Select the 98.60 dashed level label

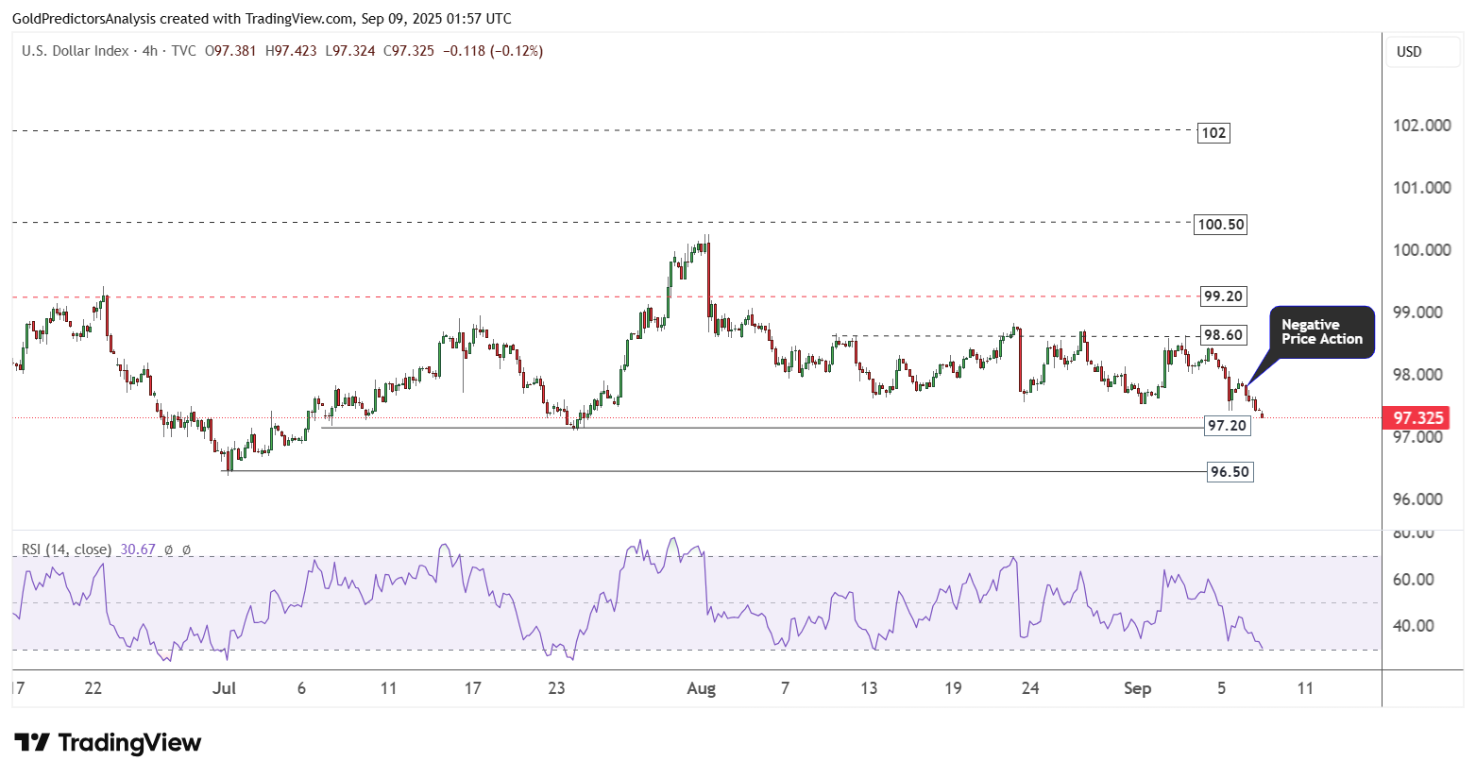tap(1222, 335)
